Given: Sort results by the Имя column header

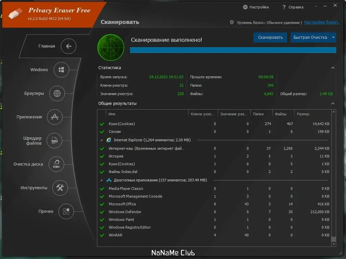Looking at the screenshot, I should pos(147,114).
